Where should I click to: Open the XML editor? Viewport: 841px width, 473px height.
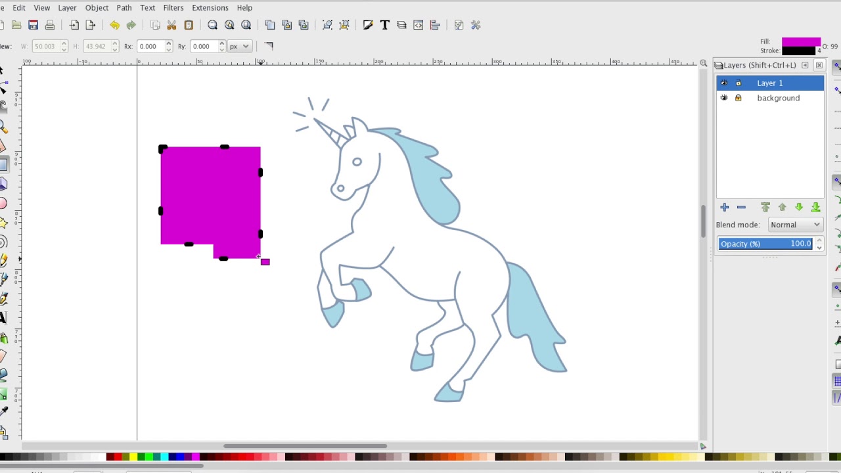tap(418, 25)
